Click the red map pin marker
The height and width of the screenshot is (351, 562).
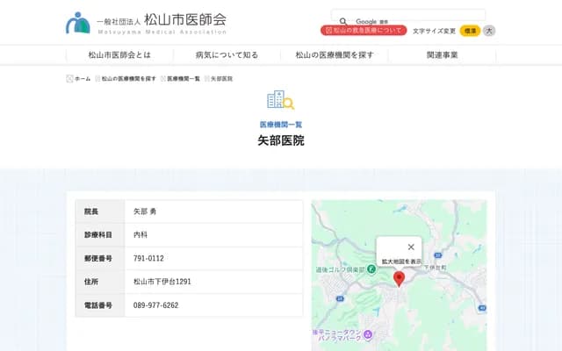(399, 279)
